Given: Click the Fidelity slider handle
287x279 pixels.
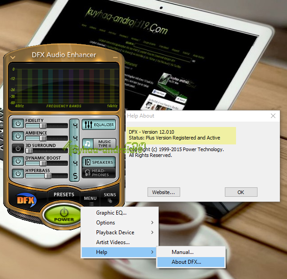Looking at the screenshot, I should (x=43, y=126).
